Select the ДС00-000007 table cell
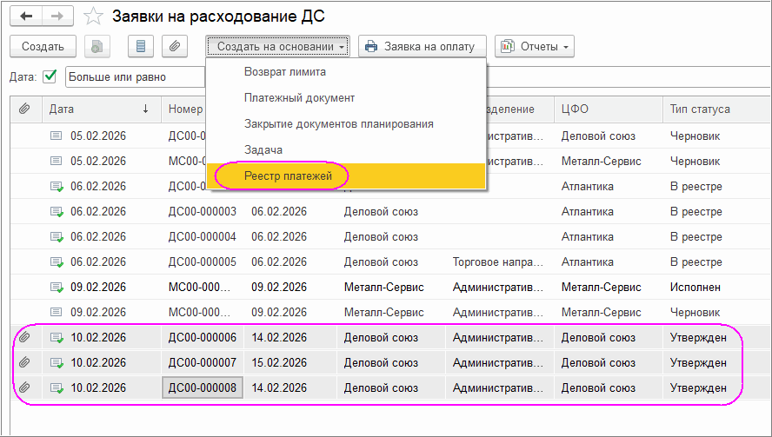 [202, 362]
